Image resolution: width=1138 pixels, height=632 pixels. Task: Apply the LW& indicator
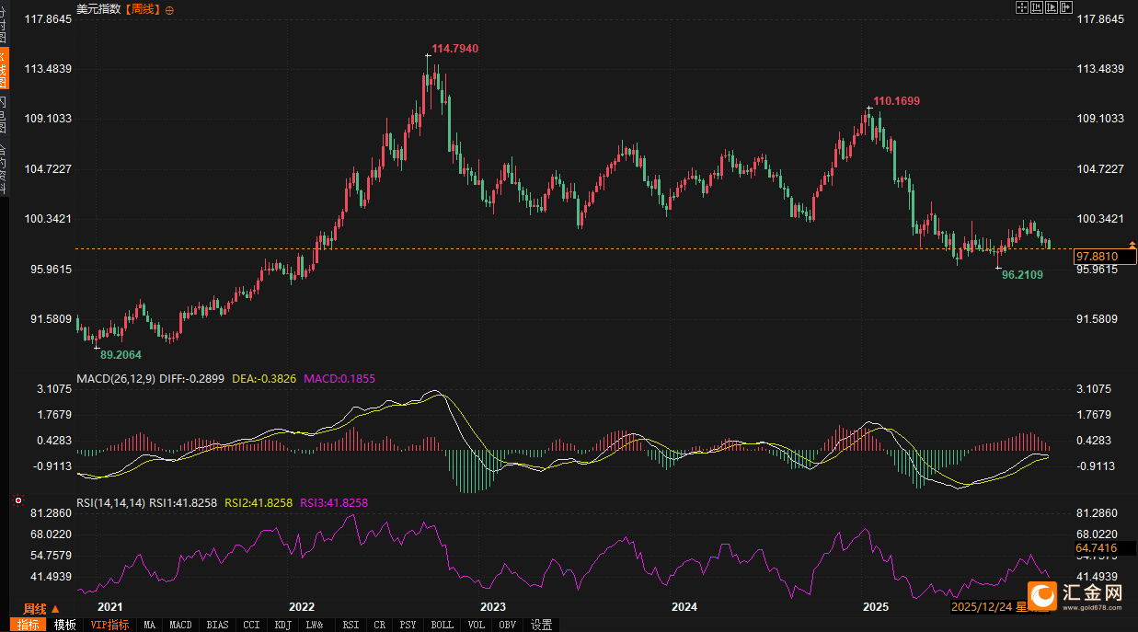click(315, 625)
